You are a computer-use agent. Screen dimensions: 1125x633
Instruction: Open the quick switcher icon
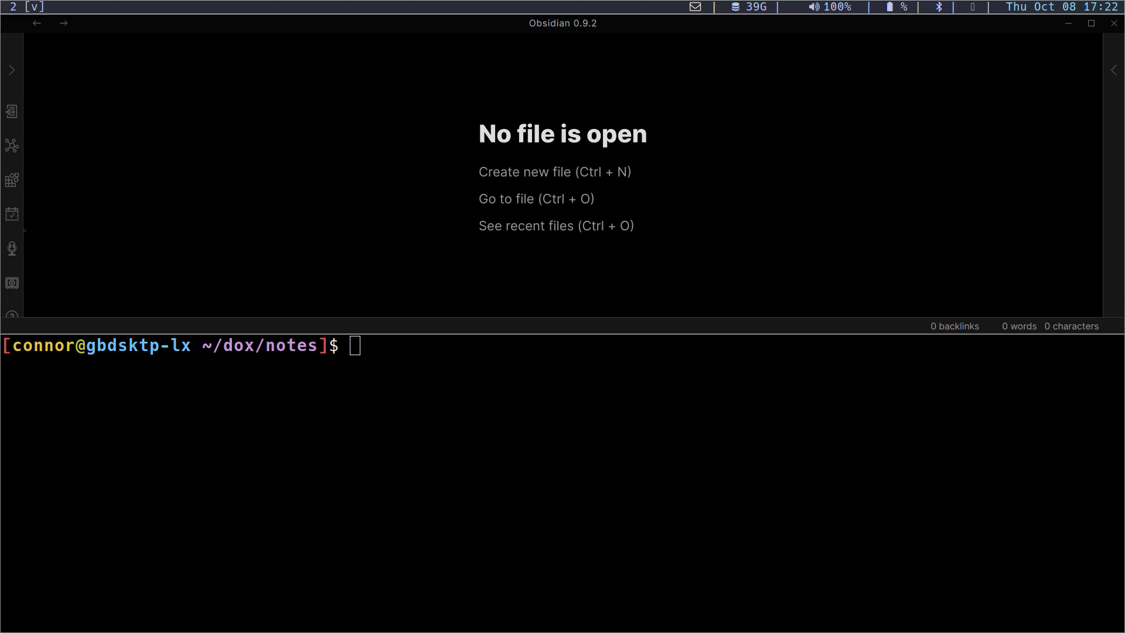(12, 111)
